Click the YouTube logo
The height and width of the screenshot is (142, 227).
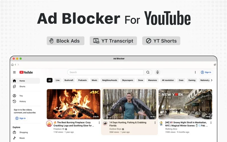coord(26,72)
